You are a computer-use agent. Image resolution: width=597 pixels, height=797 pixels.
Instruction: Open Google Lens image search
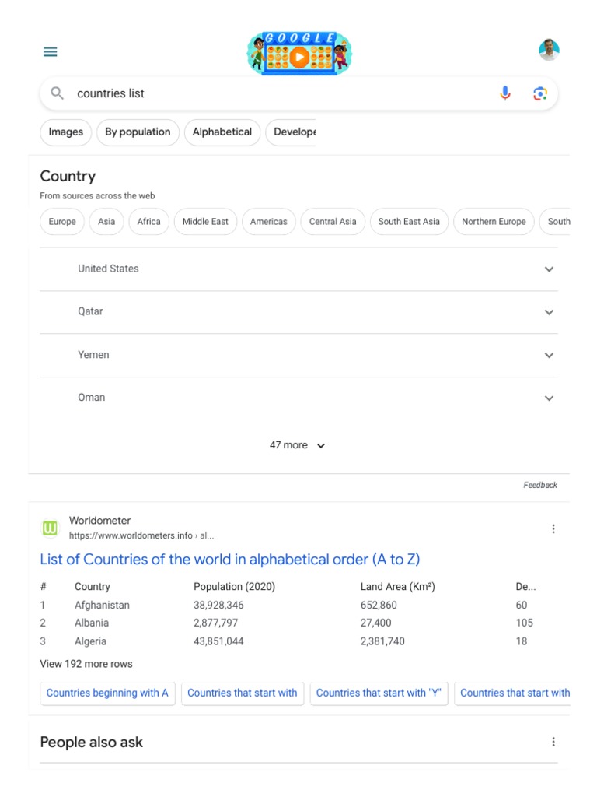coord(540,93)
